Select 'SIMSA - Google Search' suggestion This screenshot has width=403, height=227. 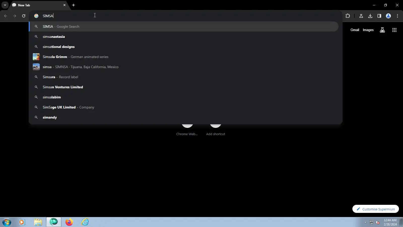[x=184, y=26]
